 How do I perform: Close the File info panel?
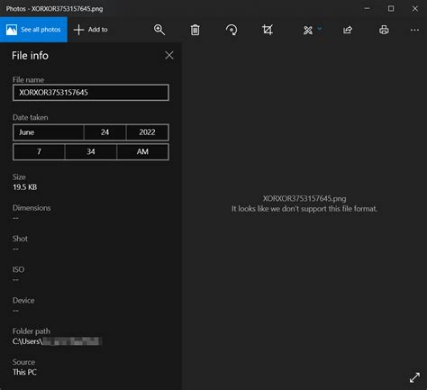point(169,55)
